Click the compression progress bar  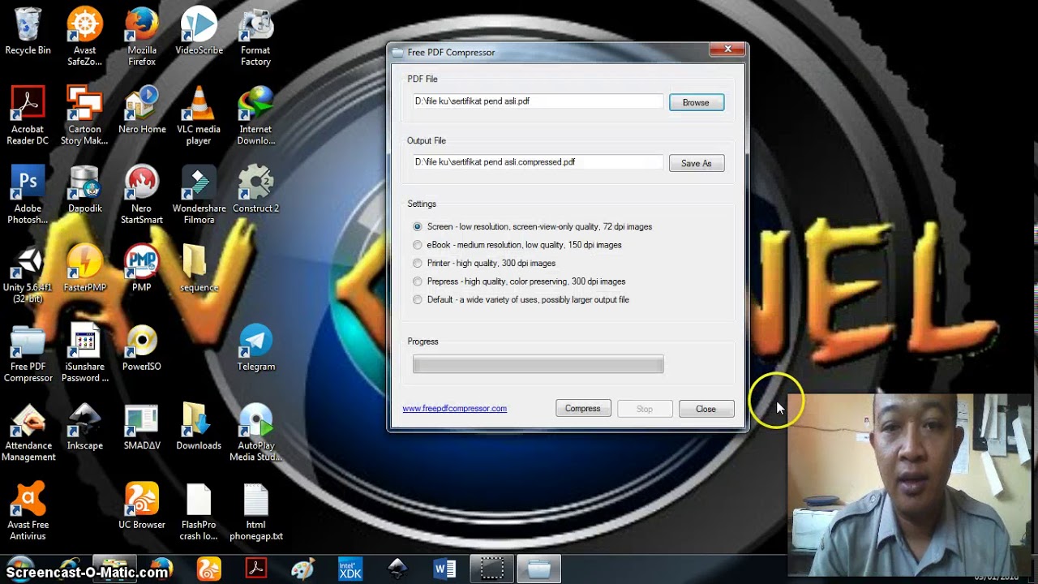[x=538, y=365]
